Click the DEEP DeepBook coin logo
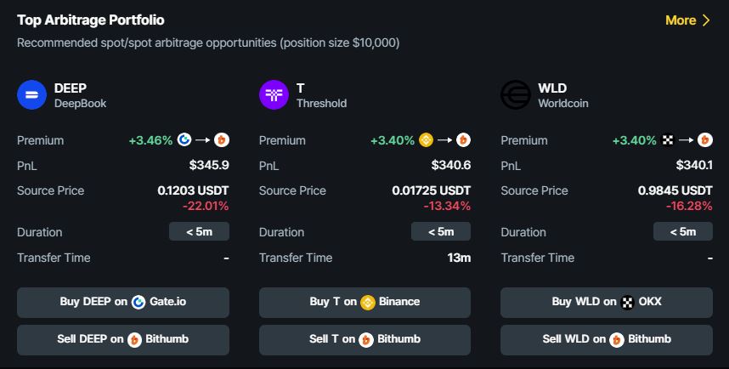The width and height of the screenshot is (729, 369). pos(31,95)
